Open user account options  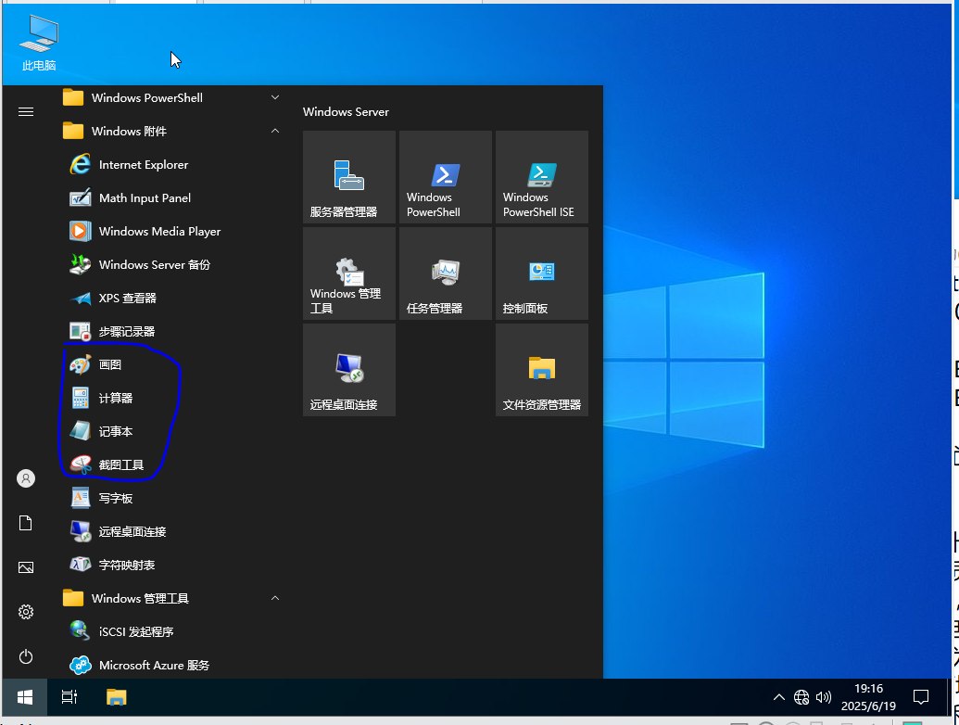26,478
